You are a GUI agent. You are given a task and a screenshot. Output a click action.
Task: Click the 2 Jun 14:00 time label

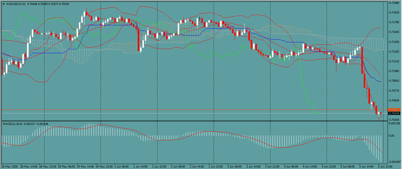click(197, 166)
